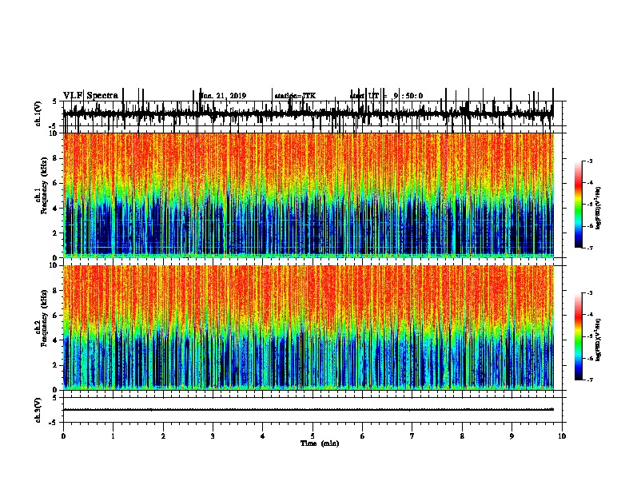This screenshot has width=633, height=489.
Task: Click the ch.1 VLF spectrogram plot
Action: pos(309,195)
